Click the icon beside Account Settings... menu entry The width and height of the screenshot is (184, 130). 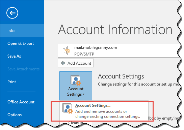pos(68,108)
